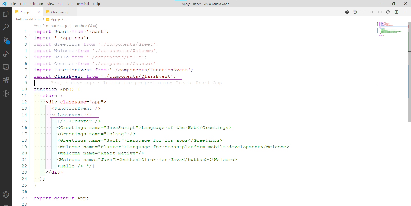The height and width of the screenshot is (206, 411).
Task: Open the GitLens view in activity bar
Action: pyautogui.click(x=6, y=94)
